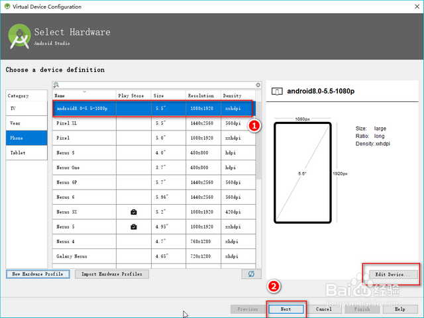Select the Galaxy Nexus device row

(154, 256)
